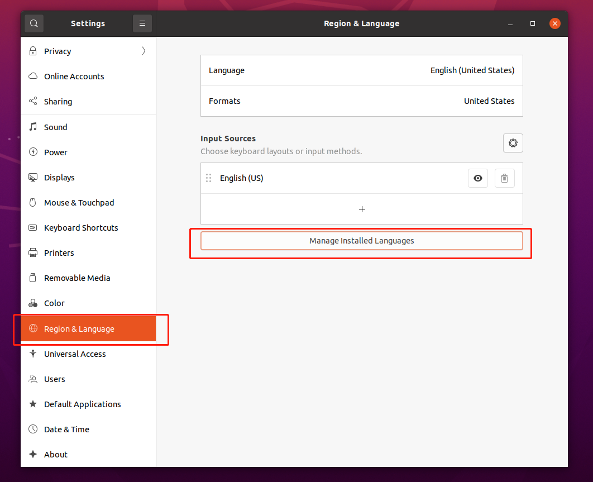Open the hamburger menu in Settings
The height and width of the screenshot is (482, 593).
tap(142, 23)
